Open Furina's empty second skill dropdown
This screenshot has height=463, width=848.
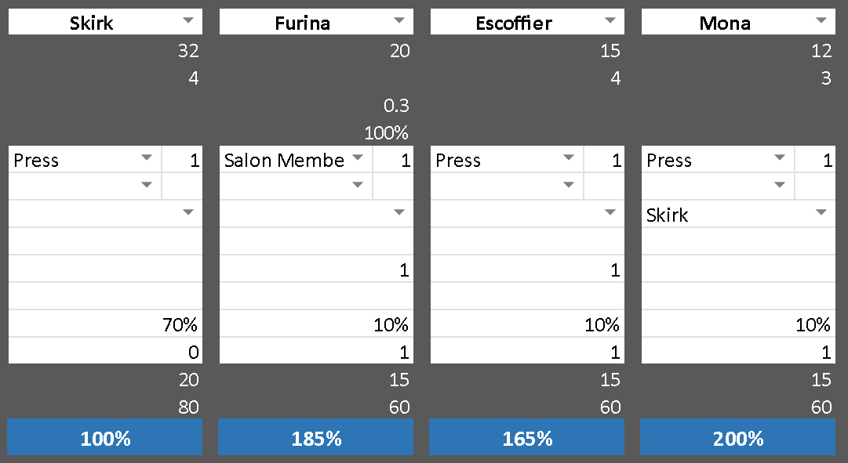[358, 186]
